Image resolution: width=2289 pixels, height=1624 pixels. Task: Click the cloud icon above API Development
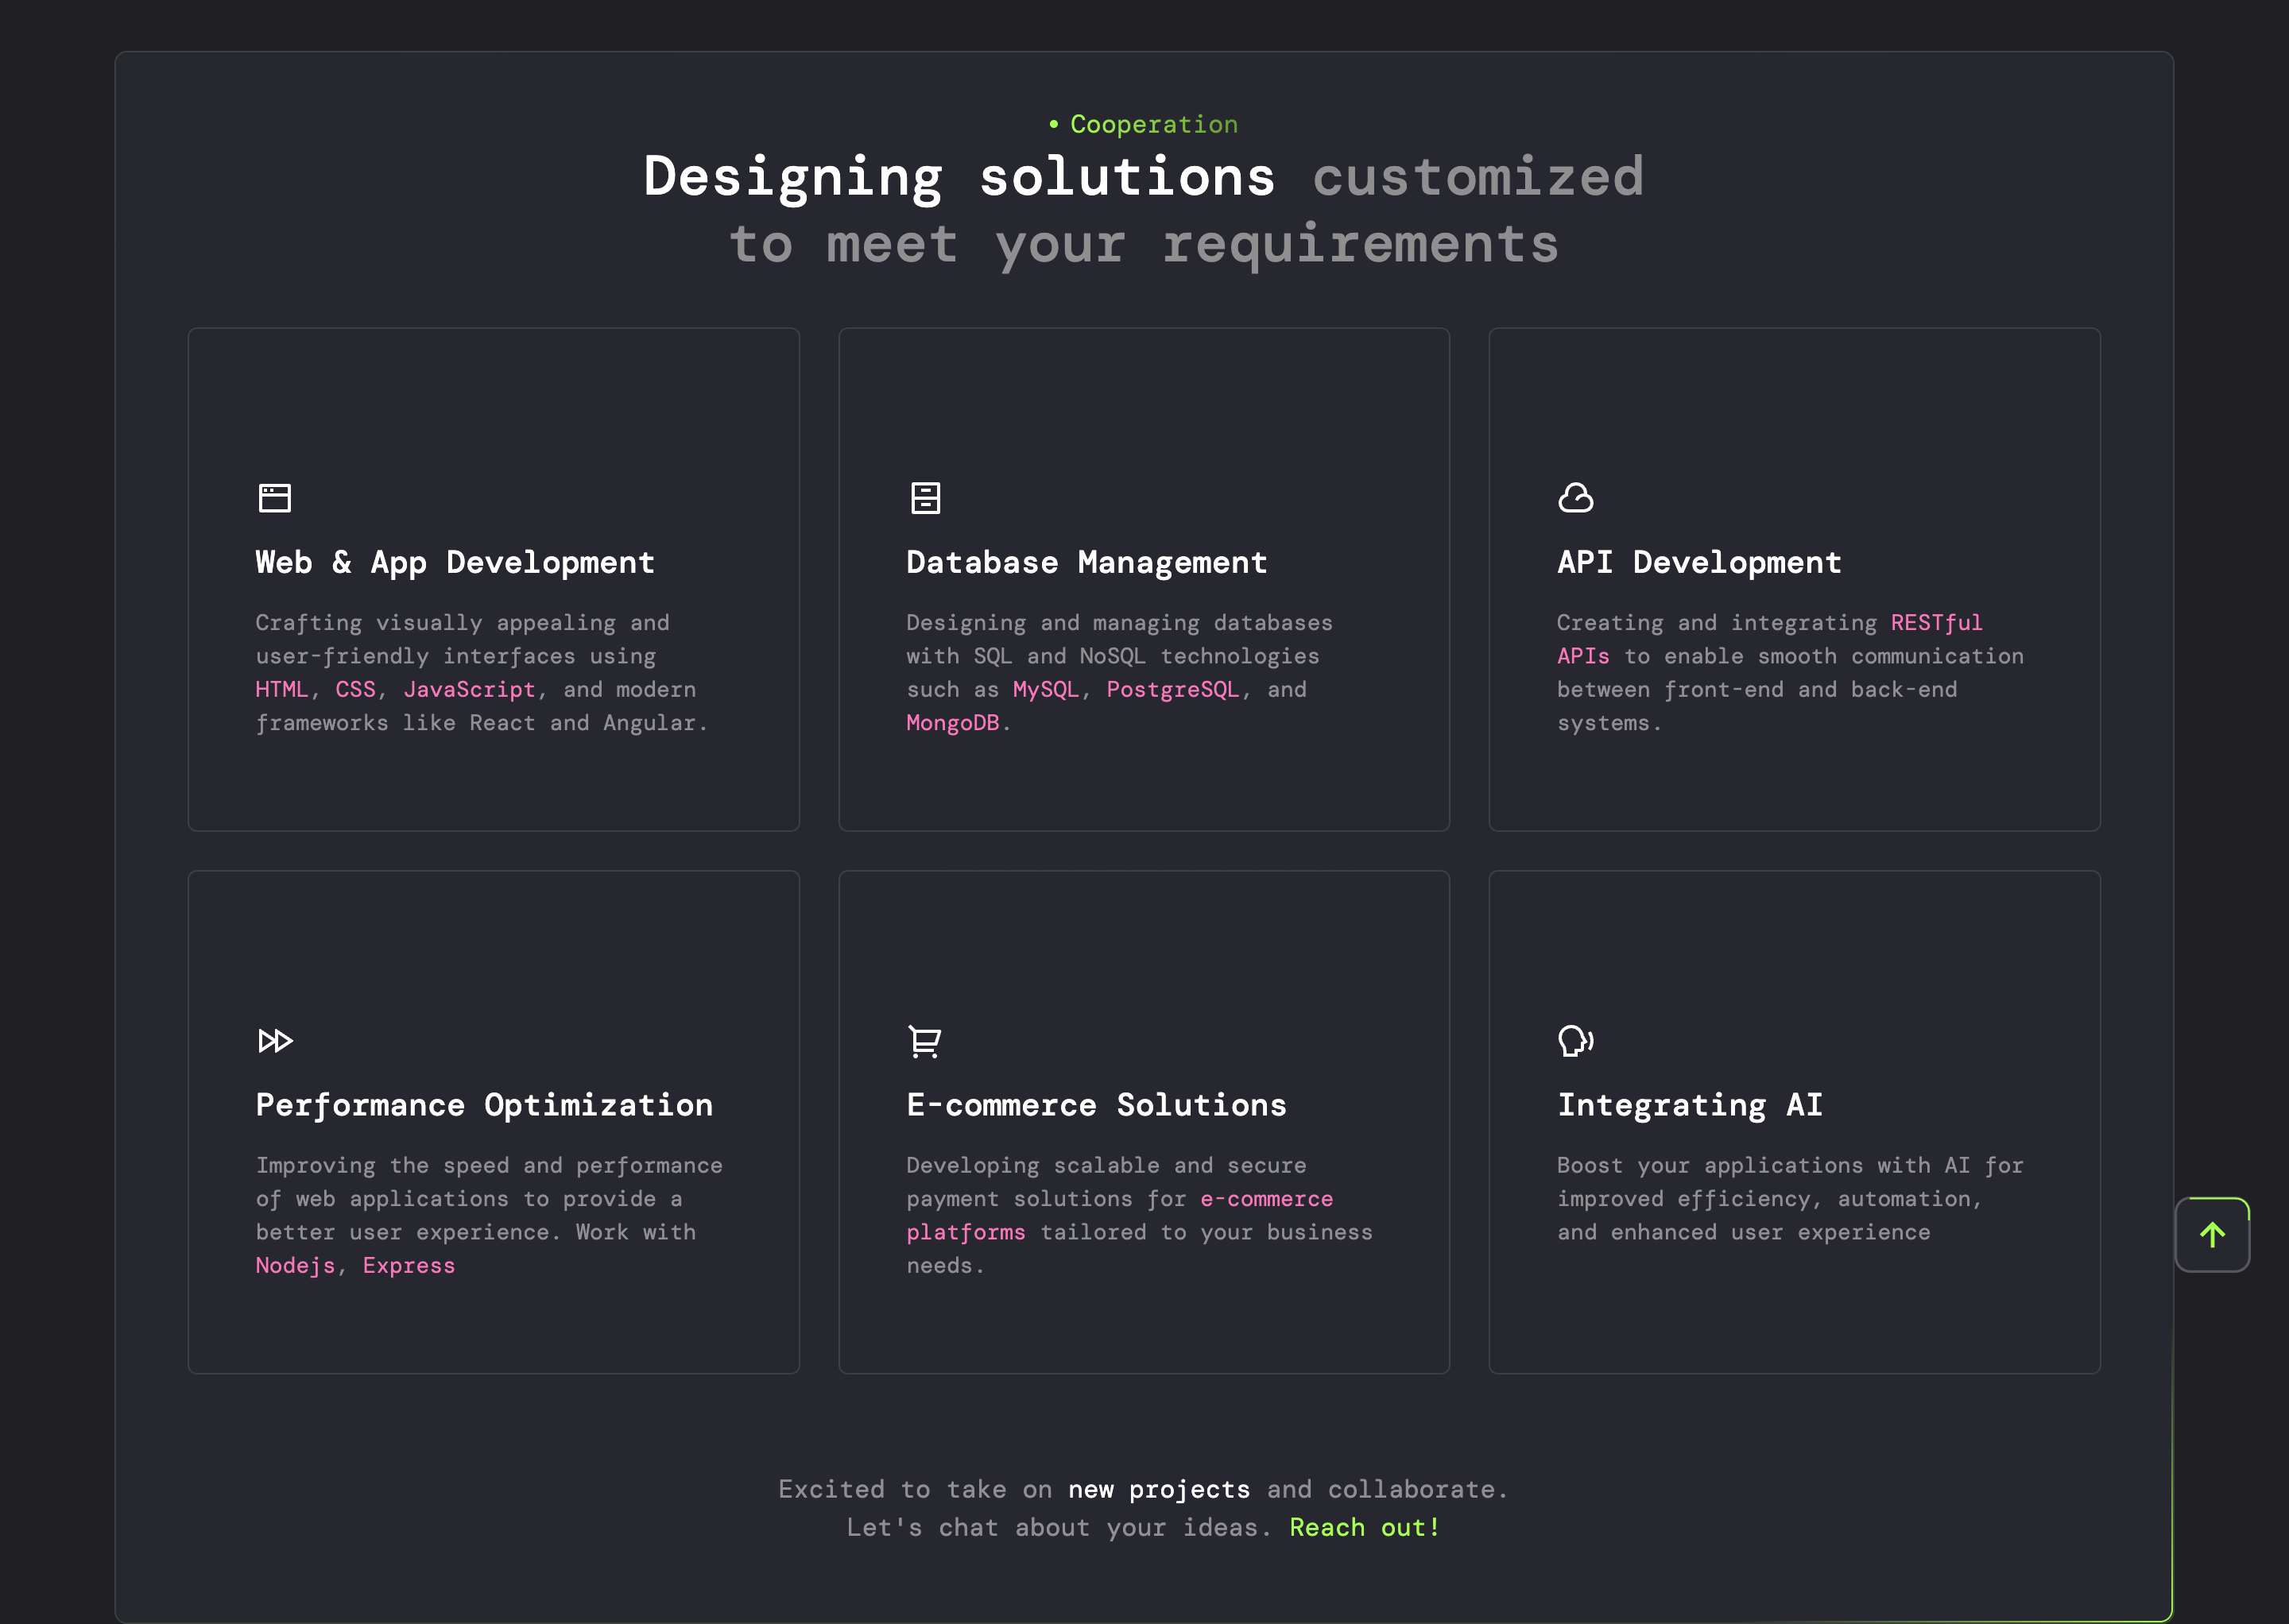[x=1576, y=497]
